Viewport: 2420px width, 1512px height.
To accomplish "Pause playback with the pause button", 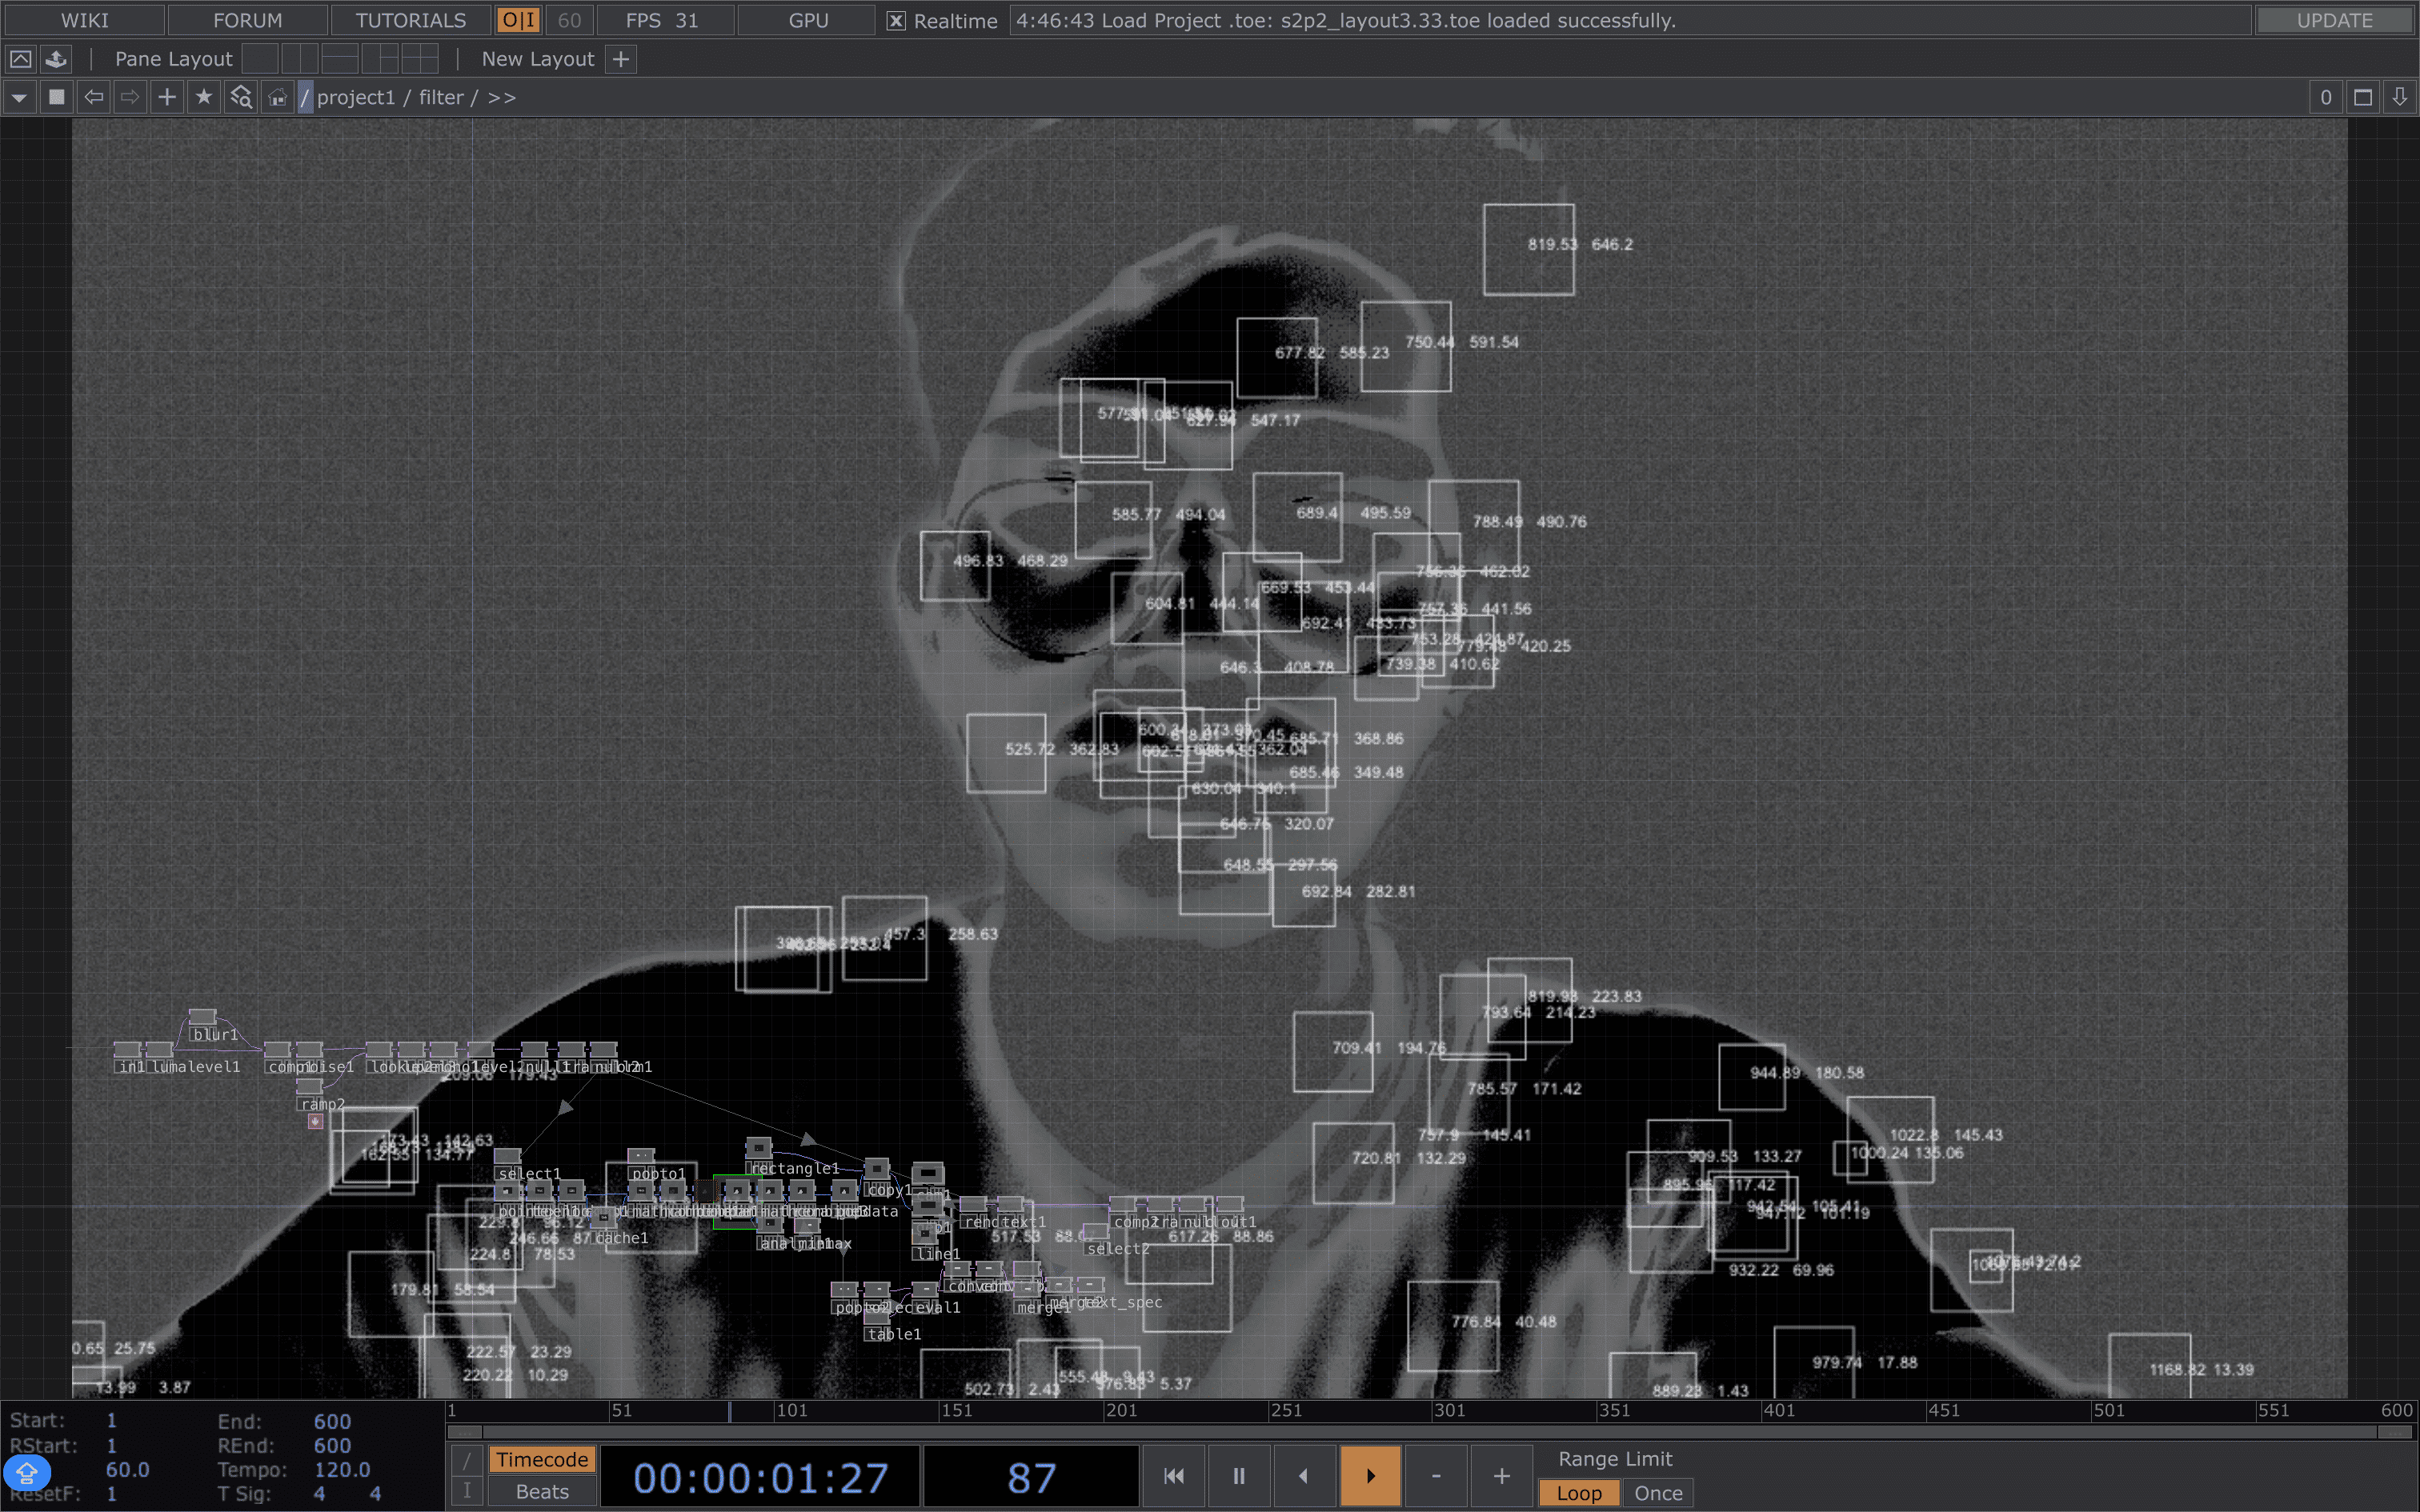I will click(1238, 1476).
